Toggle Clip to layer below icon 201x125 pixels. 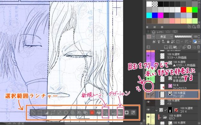(x=154, y=42)
